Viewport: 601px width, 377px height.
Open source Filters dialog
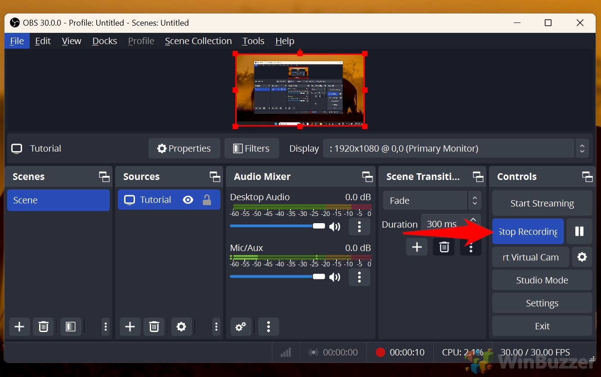pos(251,148)
